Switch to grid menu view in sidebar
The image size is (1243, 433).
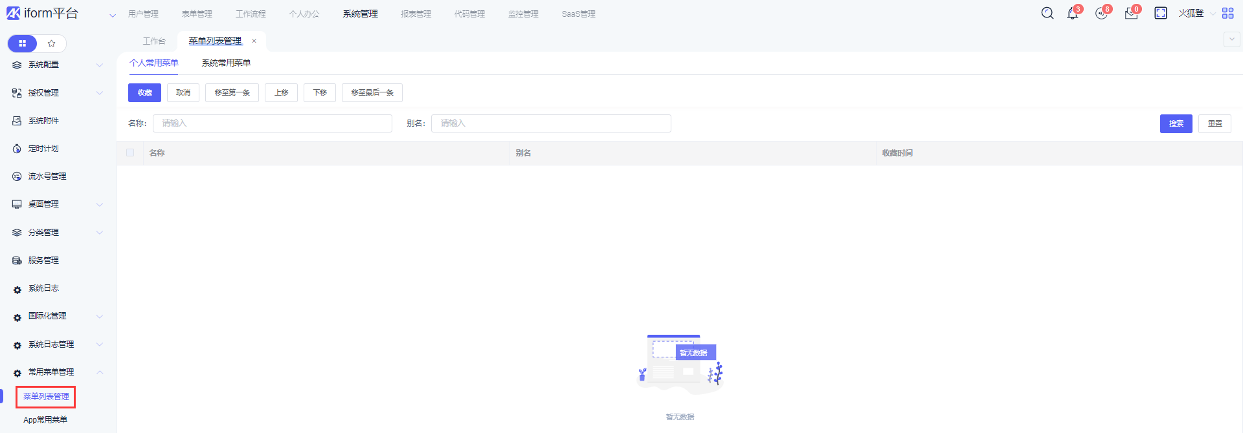[23, 43]
